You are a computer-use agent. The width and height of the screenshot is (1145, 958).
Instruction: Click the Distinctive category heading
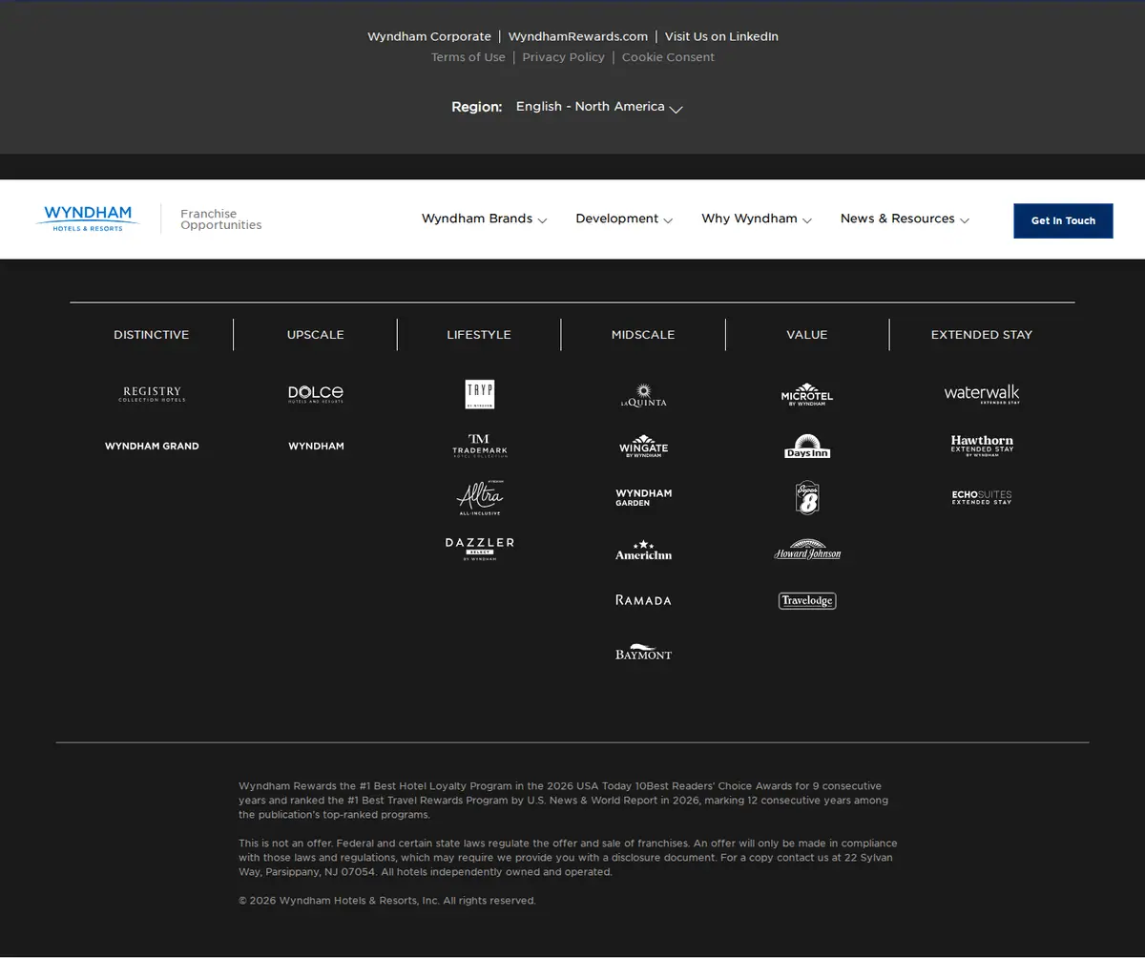(152, 335)
